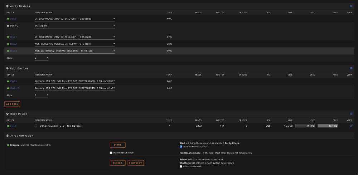Enable Maintenance mode checkbox

point(111,153)
